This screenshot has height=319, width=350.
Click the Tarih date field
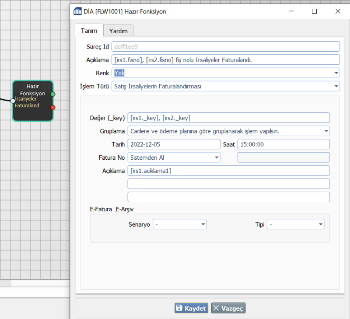173,144
